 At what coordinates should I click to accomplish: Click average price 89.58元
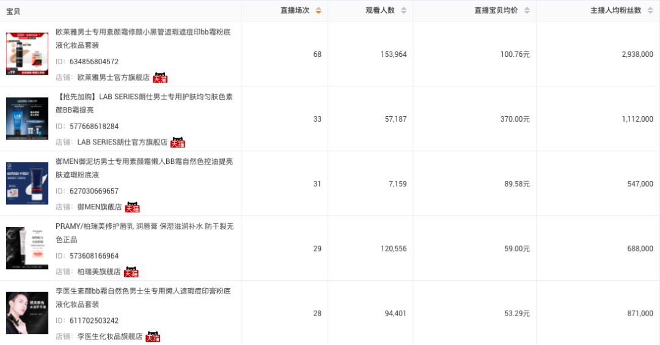point(517,184)
